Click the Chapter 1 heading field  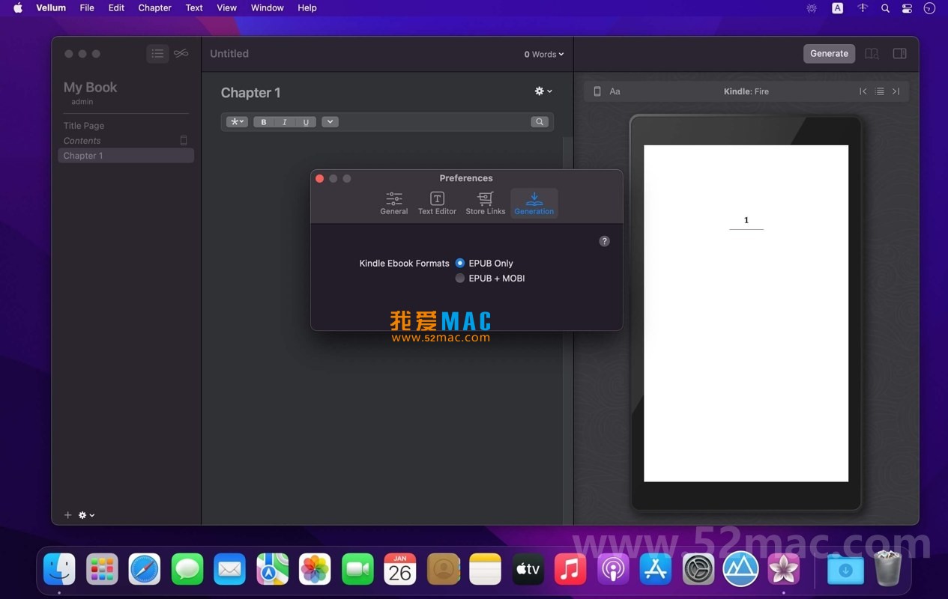(250, 93)
